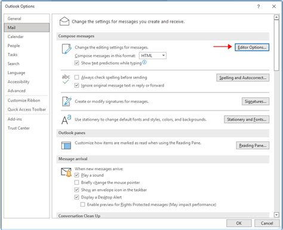Toggle Show text predictions while typing
The image size is (283, 230).
(x=76, y=63)
